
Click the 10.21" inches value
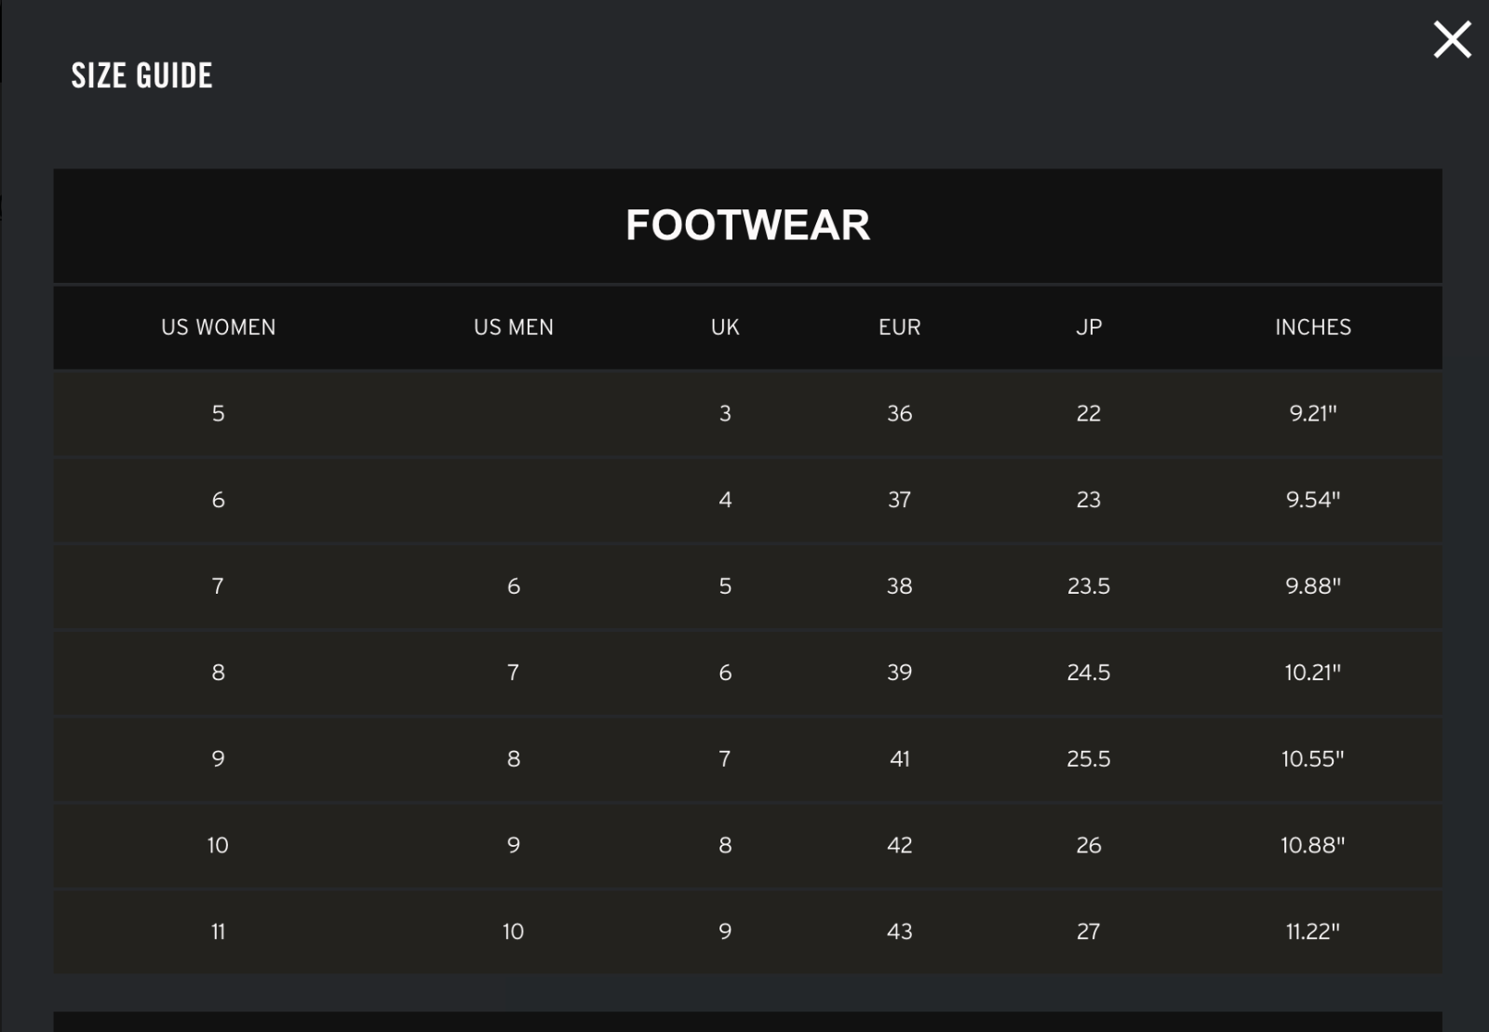[x=1312, y=673]
